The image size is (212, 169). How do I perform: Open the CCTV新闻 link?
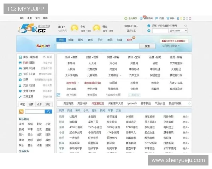(x=151, y=143)
